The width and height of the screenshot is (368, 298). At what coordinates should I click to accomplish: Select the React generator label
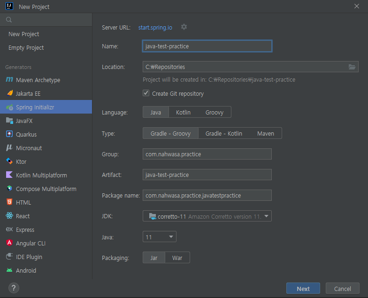[x=23, y=216]
